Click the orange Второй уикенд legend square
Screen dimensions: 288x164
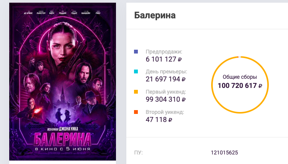136,112
